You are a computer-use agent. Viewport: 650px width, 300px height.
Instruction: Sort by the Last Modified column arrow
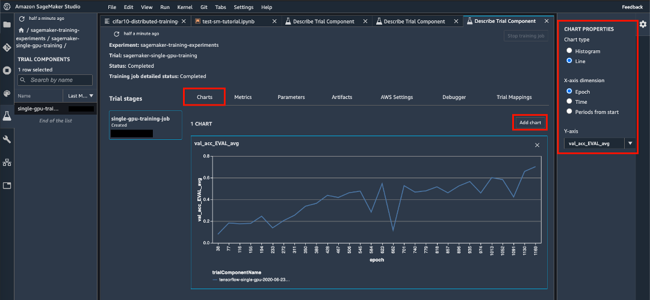click(91, 96)
